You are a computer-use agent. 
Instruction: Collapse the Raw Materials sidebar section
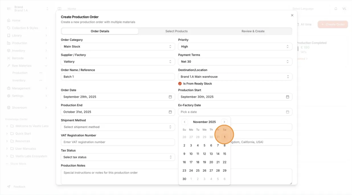[x=46, y=66]
